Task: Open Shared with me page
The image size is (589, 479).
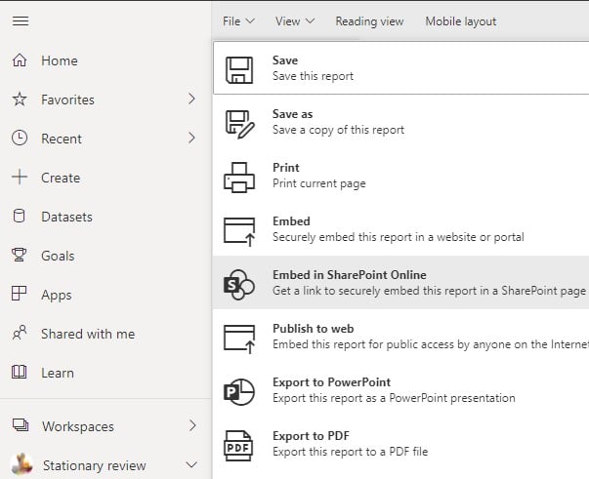Action: coord(88,334)
